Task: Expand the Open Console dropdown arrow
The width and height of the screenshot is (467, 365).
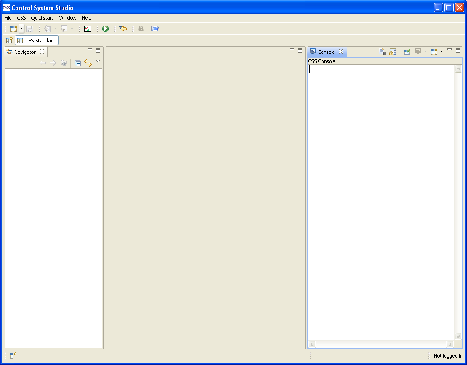Action: click(441, 52)
